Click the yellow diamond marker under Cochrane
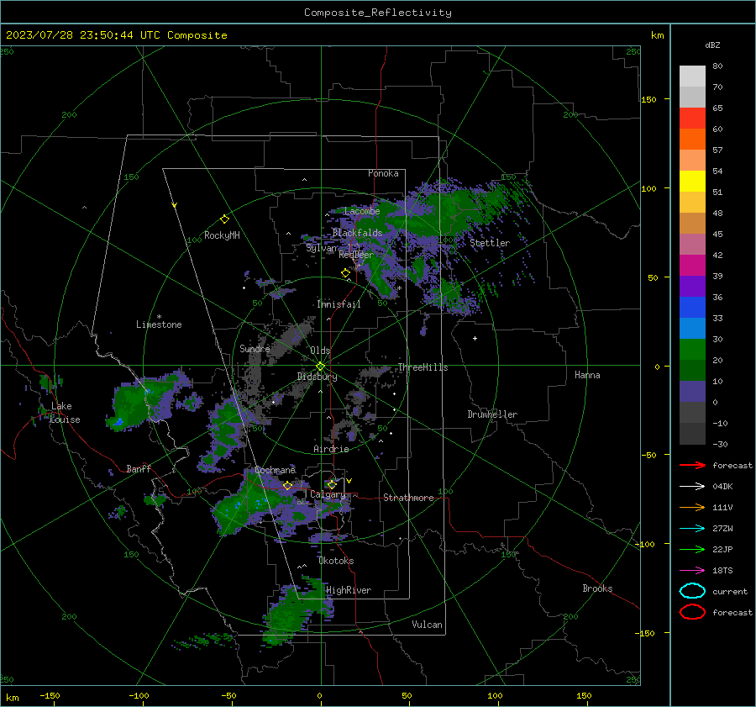Screen dimensions: 756x707 [287, 485]
